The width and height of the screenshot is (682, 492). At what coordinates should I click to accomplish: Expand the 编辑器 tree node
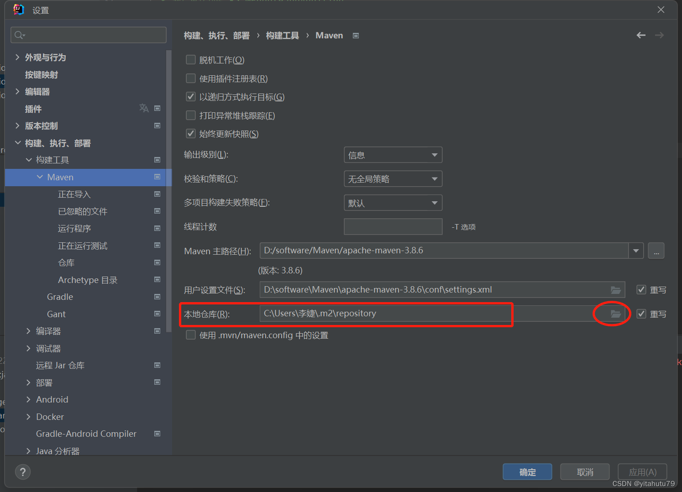[17, 91]
